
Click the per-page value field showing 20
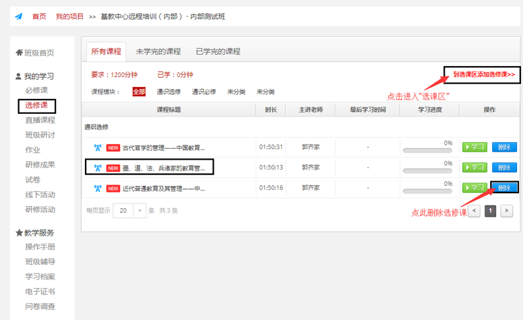point(123,211)
